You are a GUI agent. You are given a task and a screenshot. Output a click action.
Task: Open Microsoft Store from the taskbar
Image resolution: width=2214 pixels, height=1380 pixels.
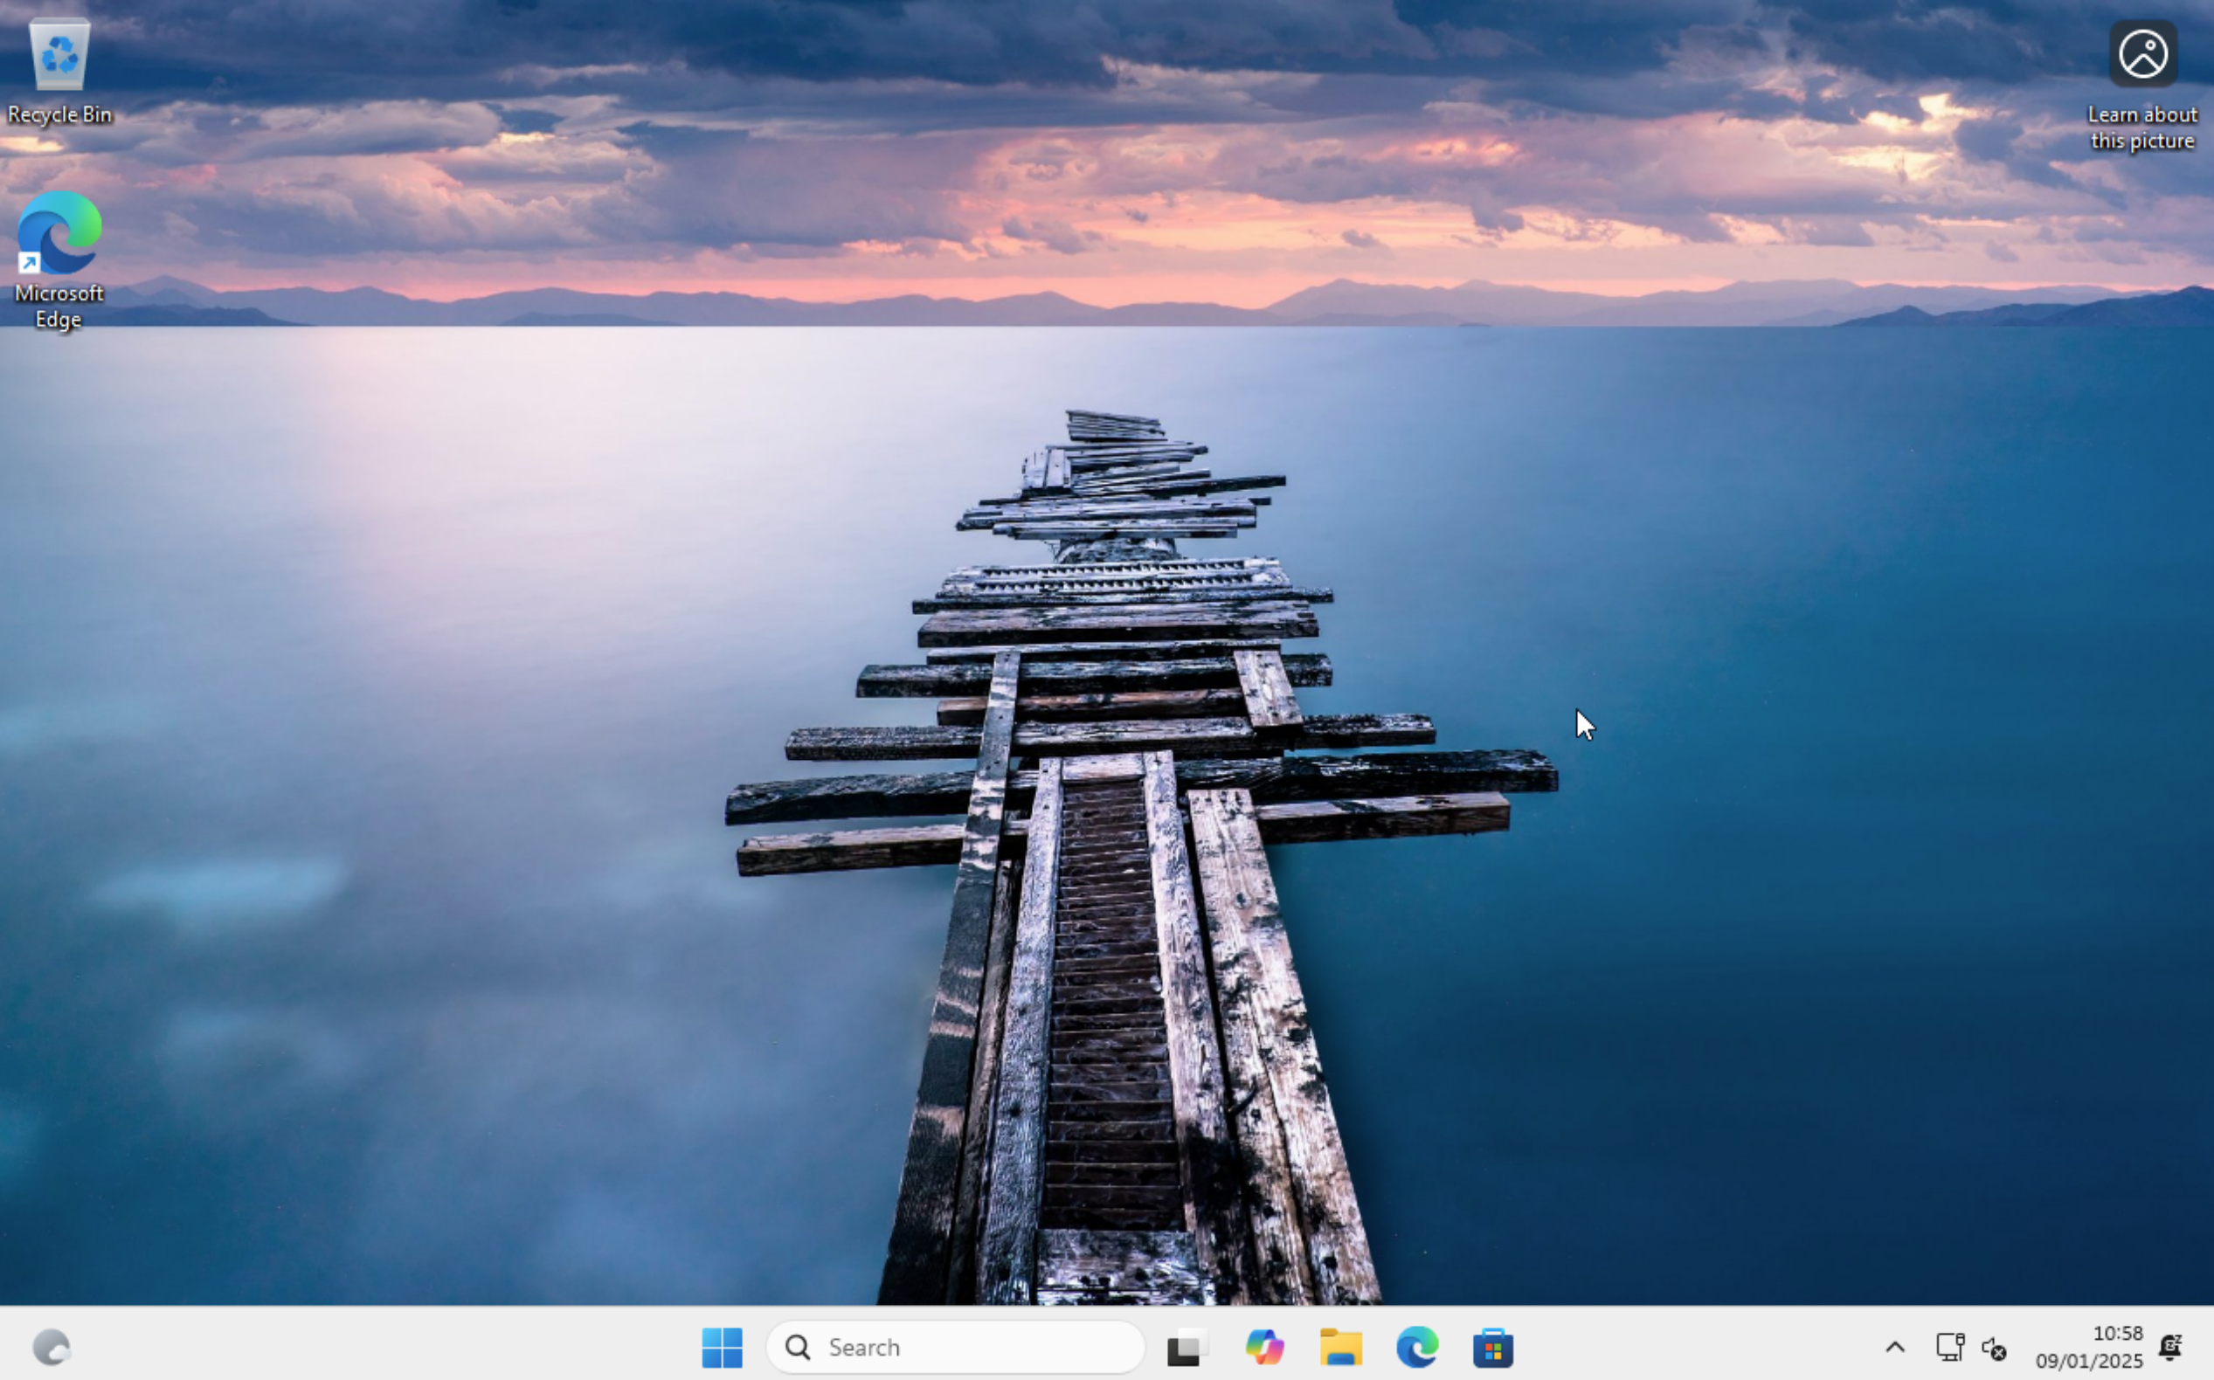coord(1492,1347)
